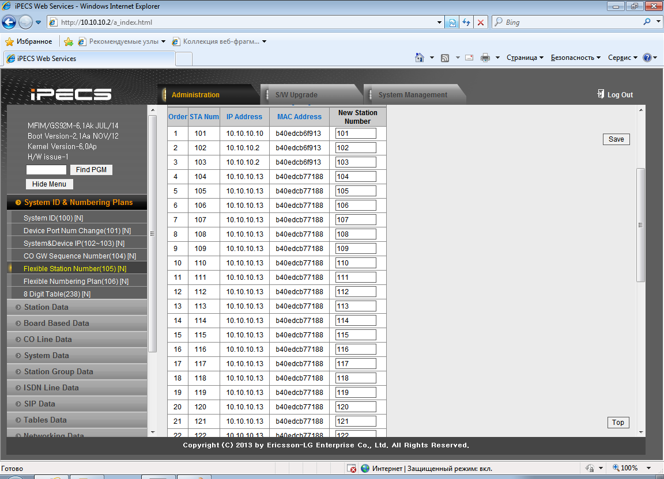This screenshot has width=664, height=479.
Task: Open the Безопасность menu dropdown
Action: tap(575, 58)
